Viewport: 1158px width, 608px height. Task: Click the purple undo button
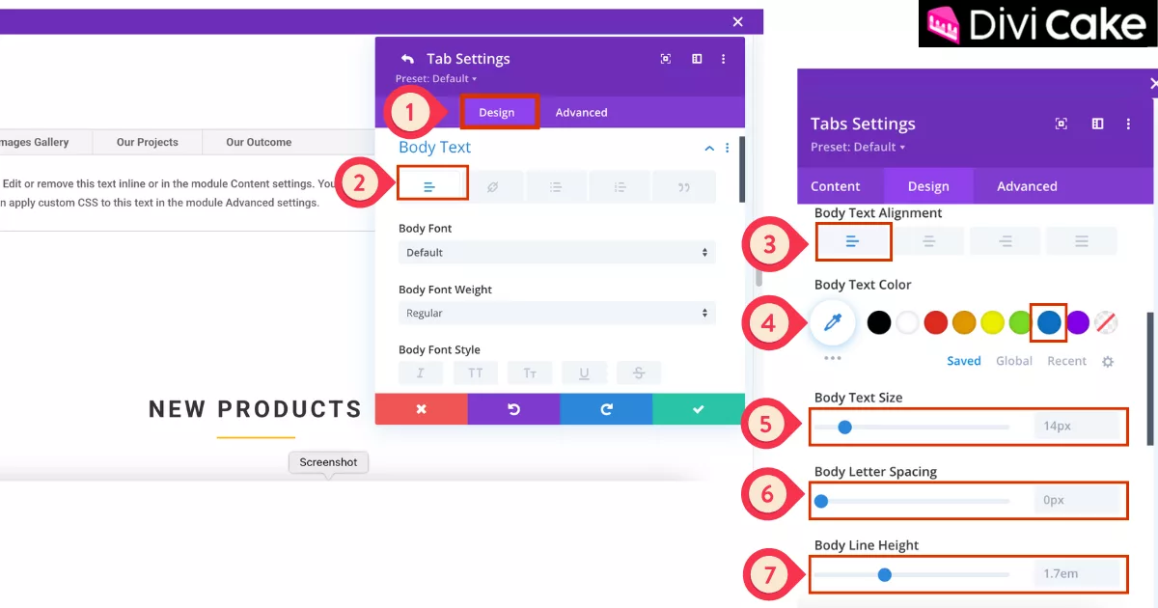(x=513, y=409)
